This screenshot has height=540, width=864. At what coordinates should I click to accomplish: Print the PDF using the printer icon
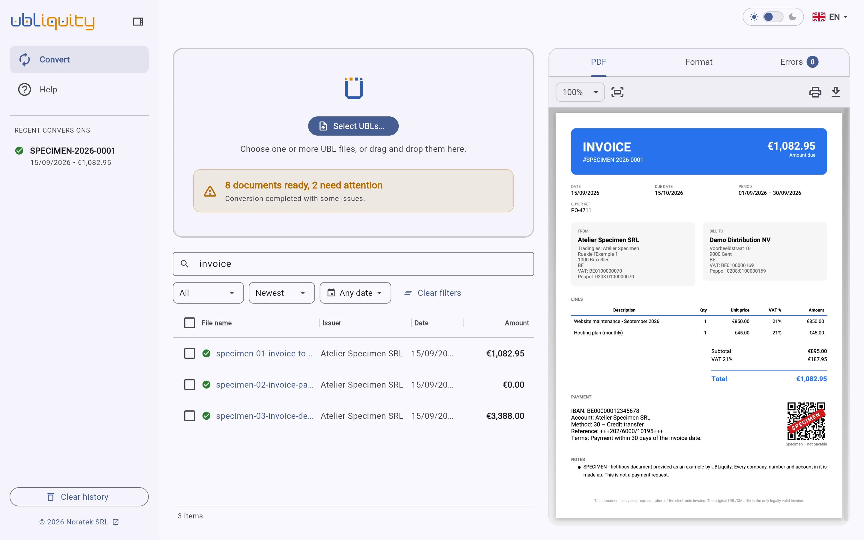[815, 92]
